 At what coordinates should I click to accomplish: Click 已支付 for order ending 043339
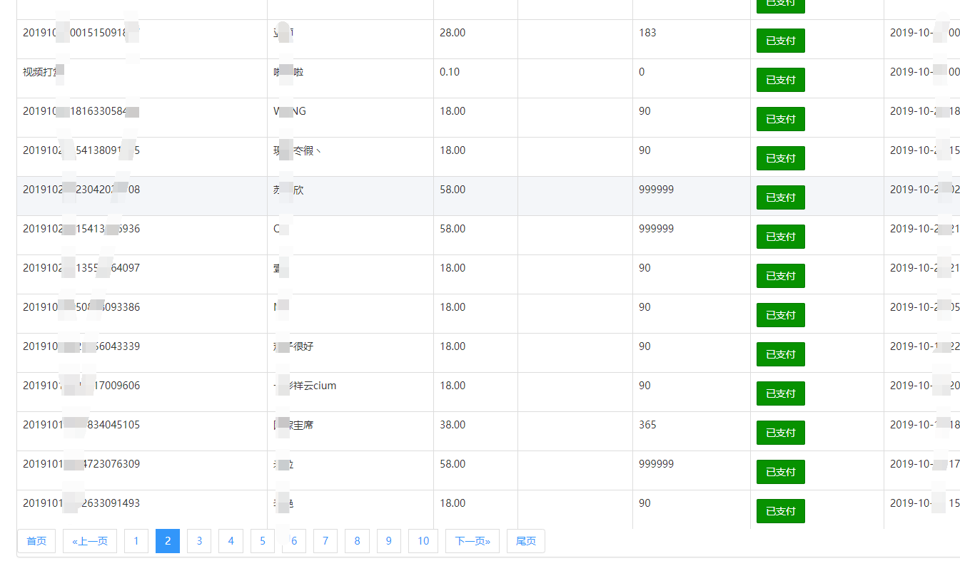pos(781,354)
